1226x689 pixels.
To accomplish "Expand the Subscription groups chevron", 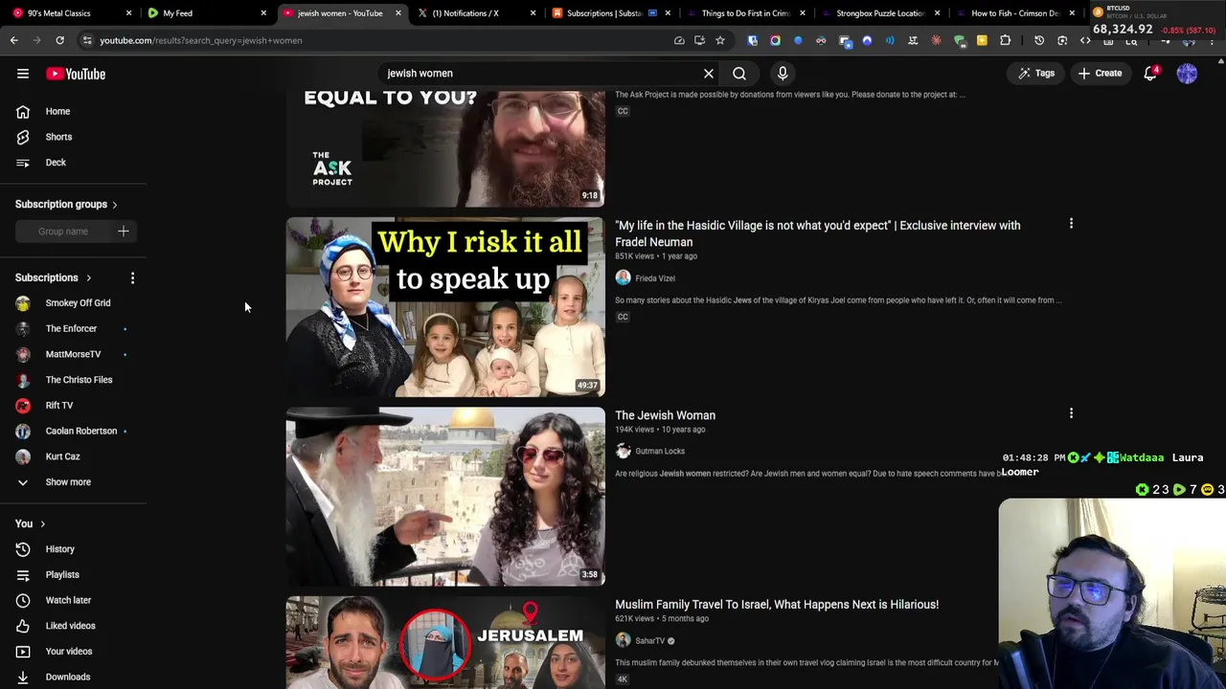I will tap(114, 205).
